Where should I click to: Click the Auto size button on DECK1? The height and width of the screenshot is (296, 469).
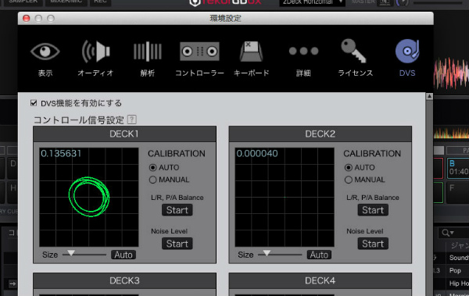pyautogui.click(x=124, y=255)
